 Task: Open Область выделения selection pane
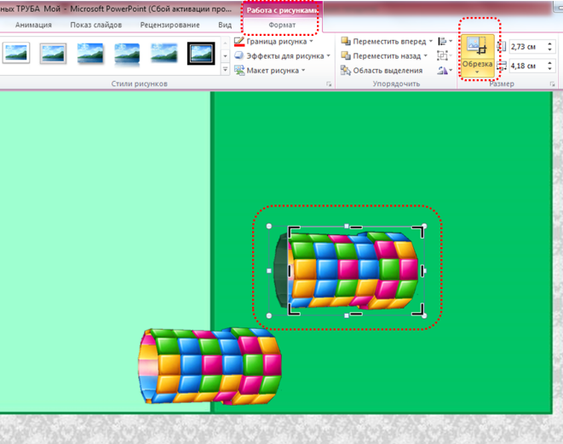point(382,71)
